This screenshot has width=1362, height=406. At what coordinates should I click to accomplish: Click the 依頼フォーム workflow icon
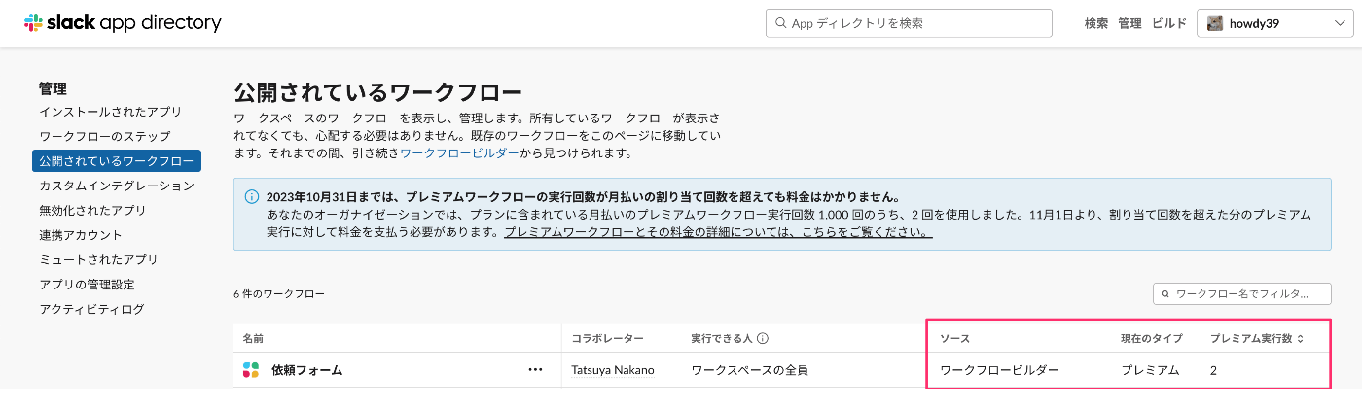[251, 370]
